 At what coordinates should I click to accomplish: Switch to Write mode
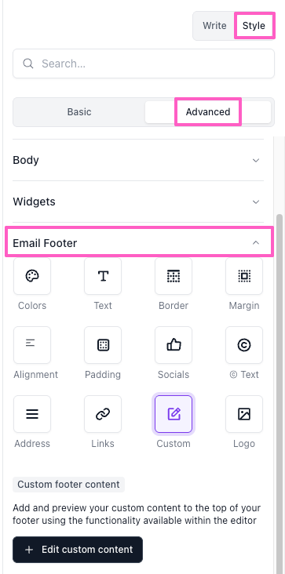(x=214, y=26)
